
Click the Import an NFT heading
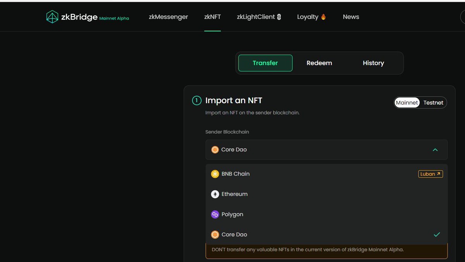click(x=234, y=100)
